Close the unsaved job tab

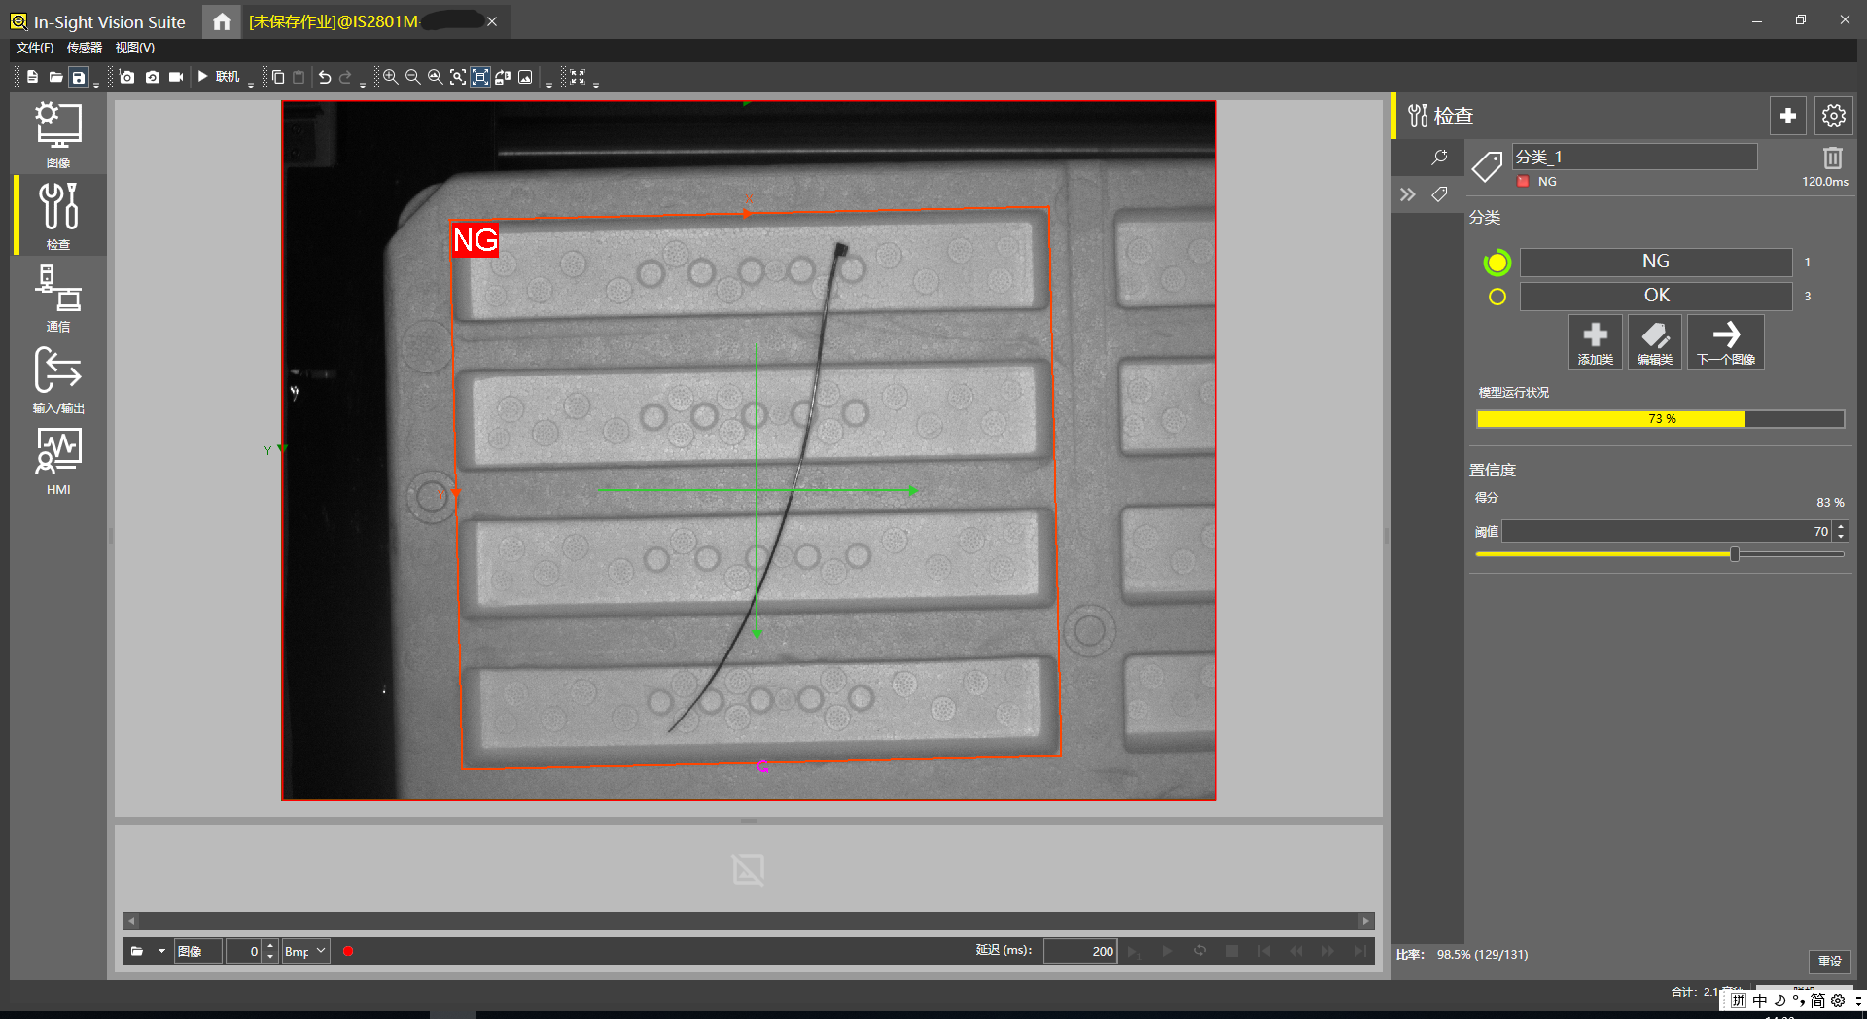click(x=492, y=21)
